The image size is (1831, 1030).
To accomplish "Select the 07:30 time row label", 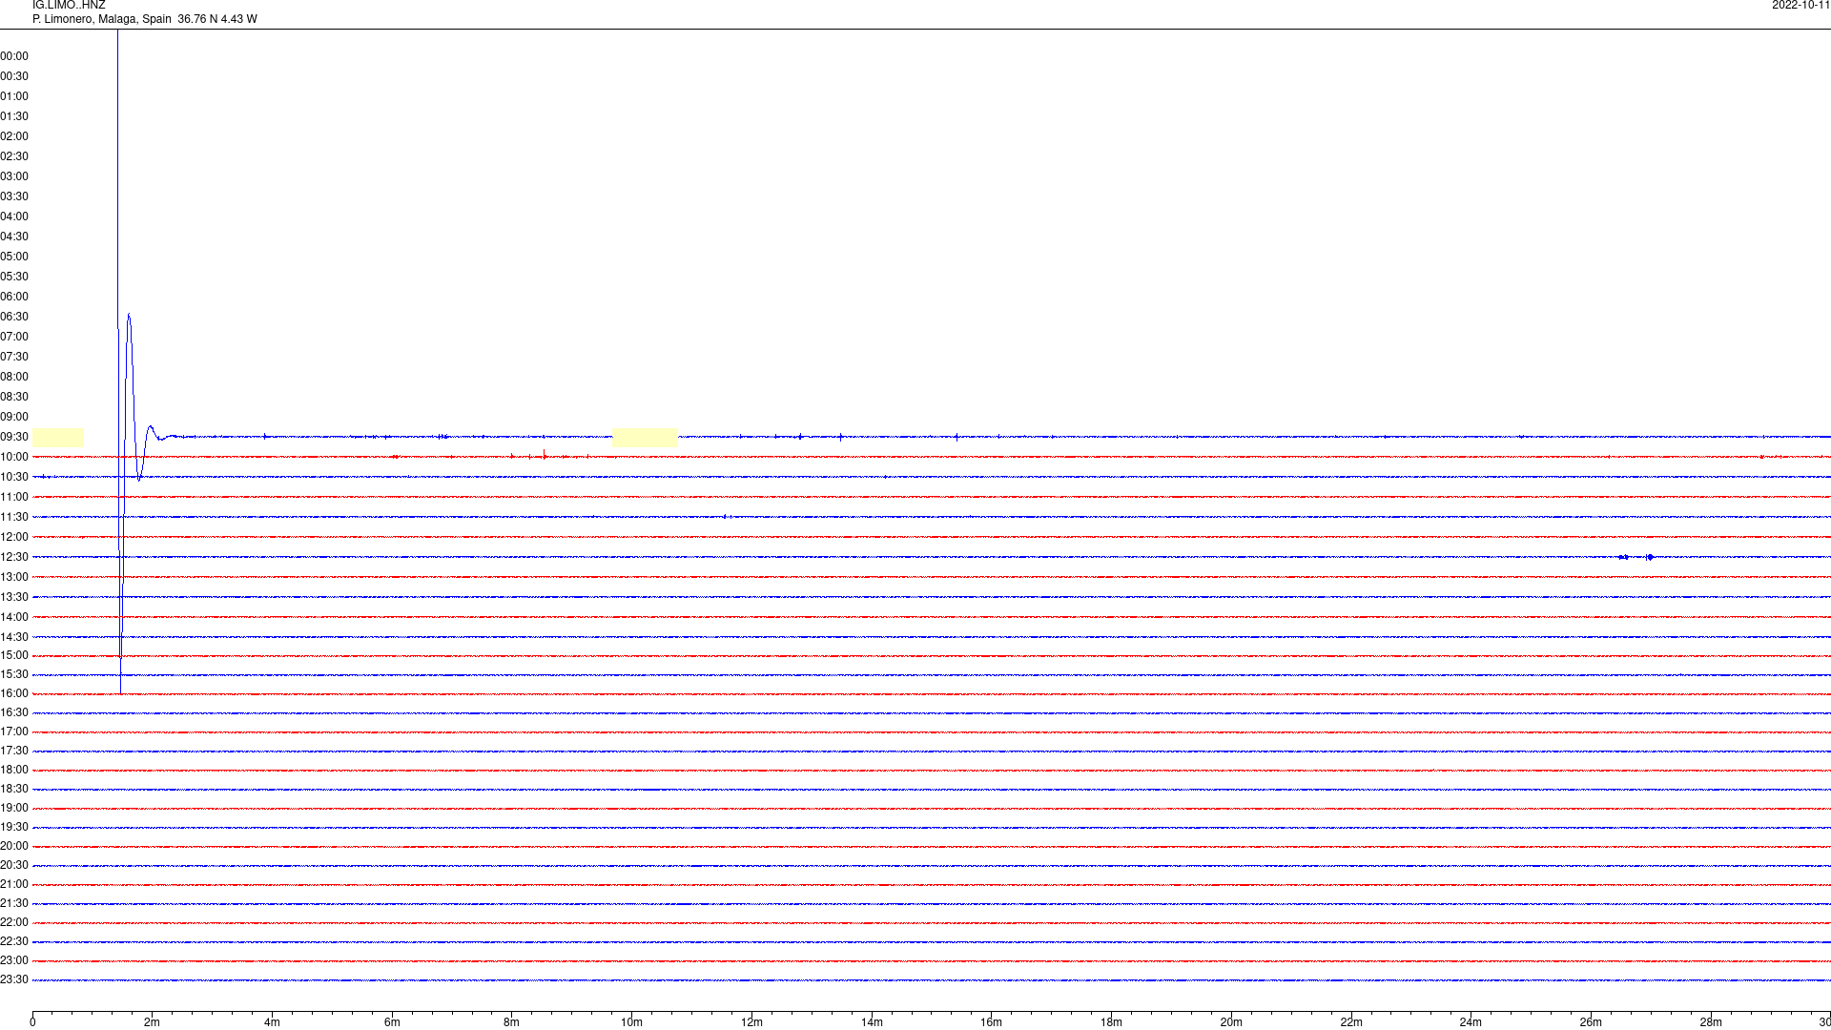I will [x=14, y=357].
